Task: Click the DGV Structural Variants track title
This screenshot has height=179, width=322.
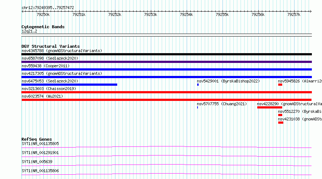Action: (x=51, y=46)
